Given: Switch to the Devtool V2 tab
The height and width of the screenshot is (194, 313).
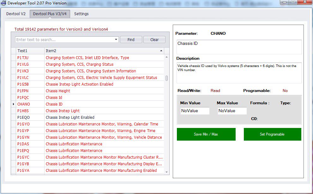Looking at the screenshot, I should (x=16, y=14).
